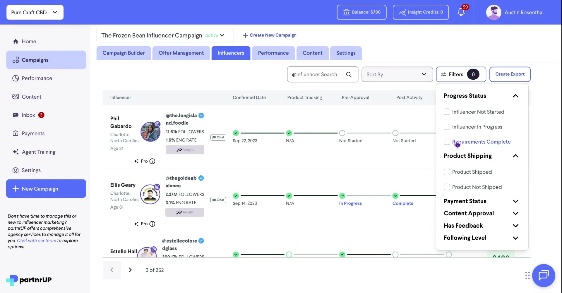Click the Insight badge on Phil Gabardo's row
Image resolution: width=562 pixels, height=293 pixels.
coord(185,149)
